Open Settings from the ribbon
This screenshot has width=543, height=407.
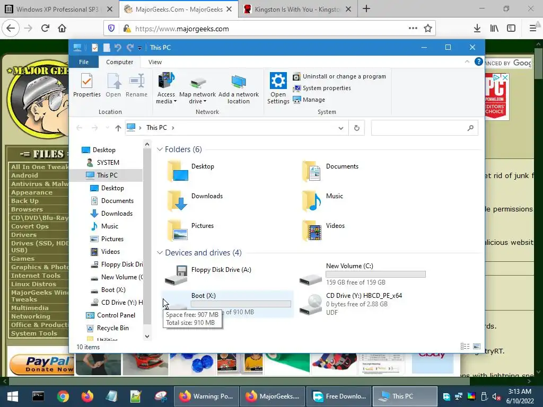278,88
